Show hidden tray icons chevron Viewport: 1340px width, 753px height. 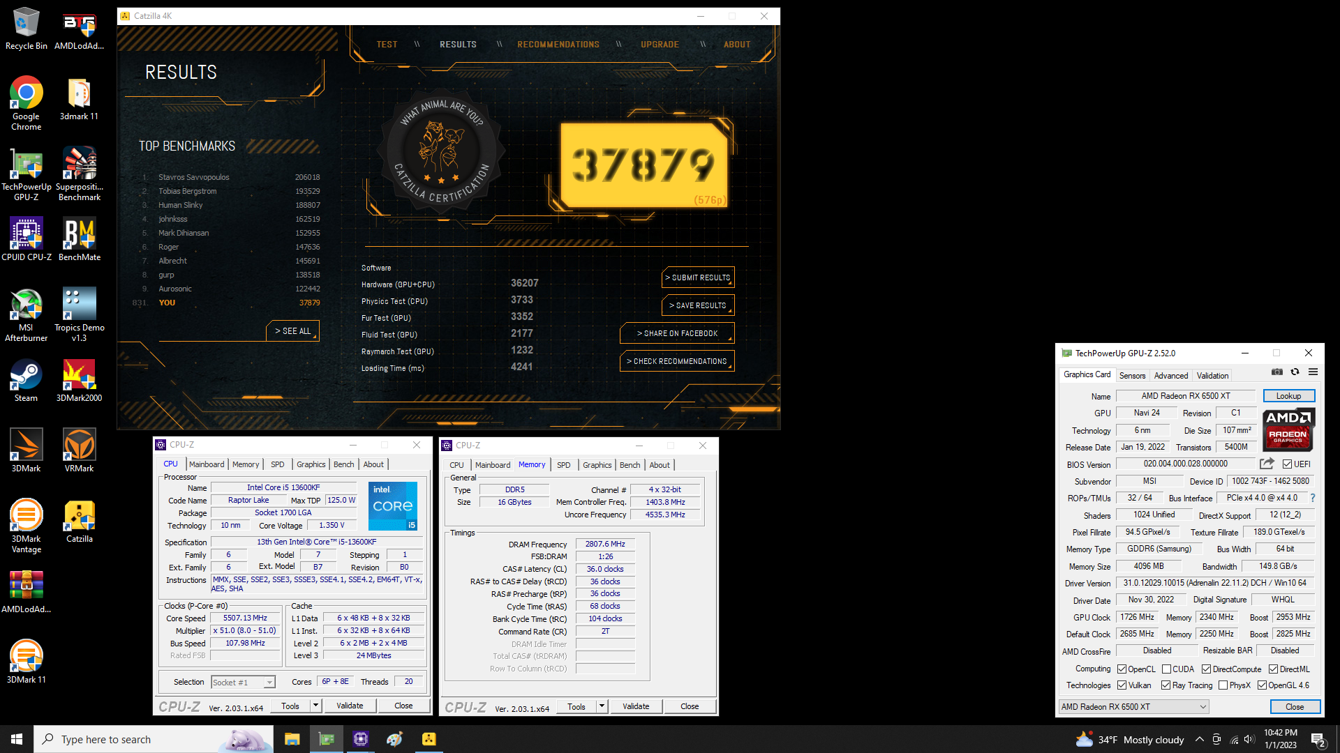tap(1199, 739)
